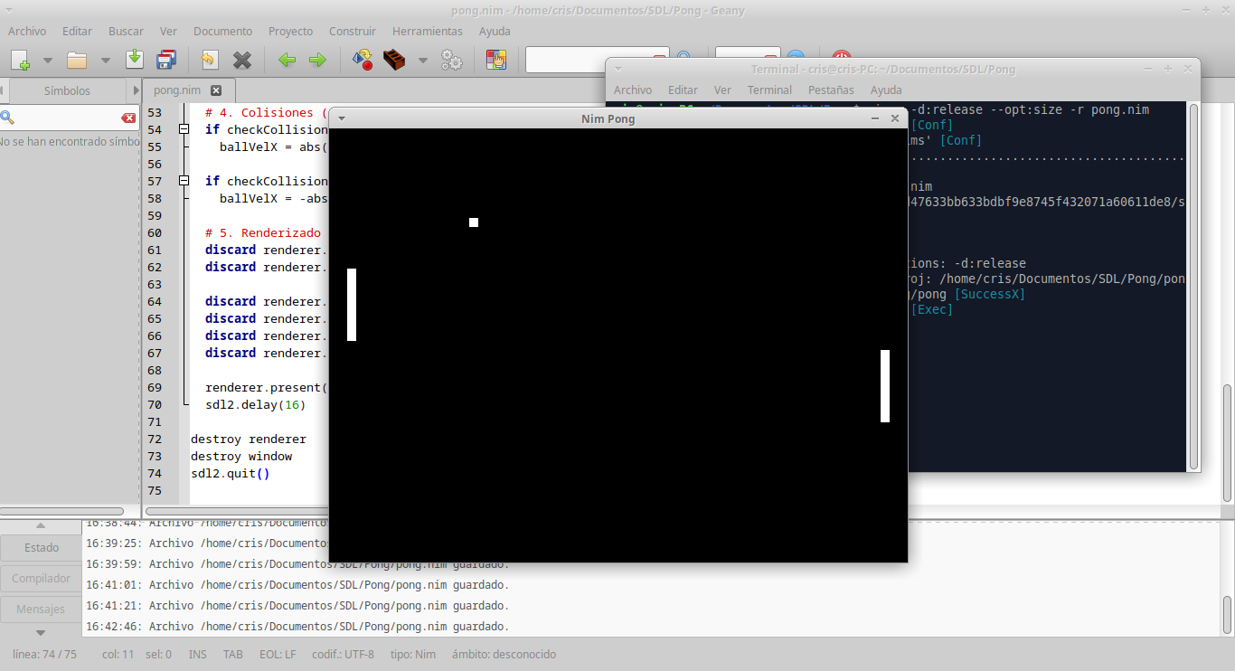The width and height of the screenshot is (1235, 671).
Task: Click the Compile icon in the toolbar
Action: pos(363,61)
